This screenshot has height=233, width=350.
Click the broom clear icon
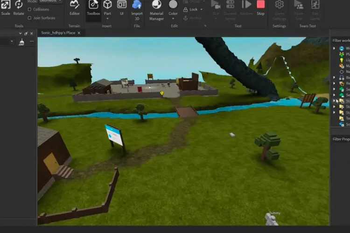coord(21,42)
